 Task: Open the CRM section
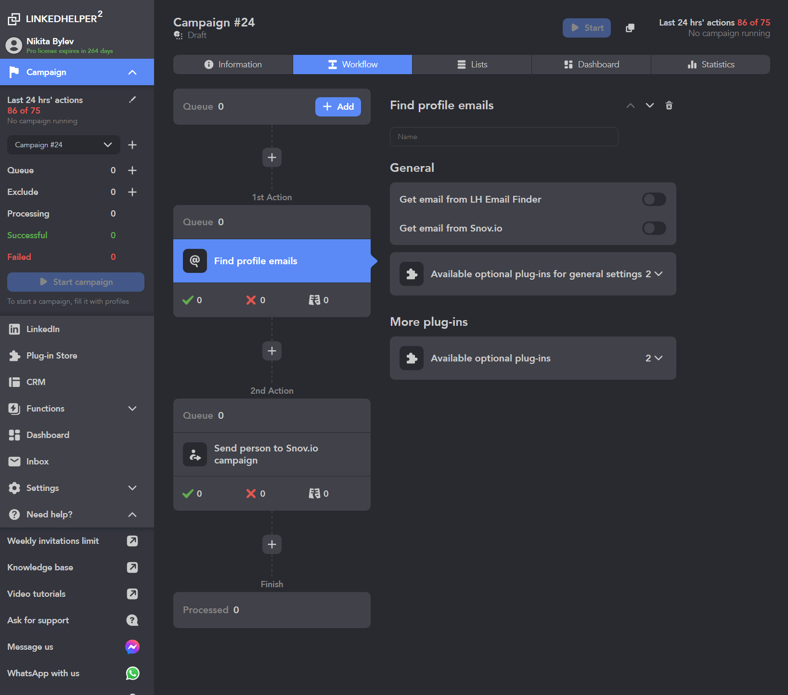click(x=77, y=382)
